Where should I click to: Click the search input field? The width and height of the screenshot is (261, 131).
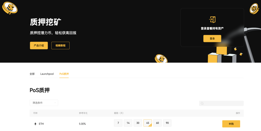(x=221, y=103)
